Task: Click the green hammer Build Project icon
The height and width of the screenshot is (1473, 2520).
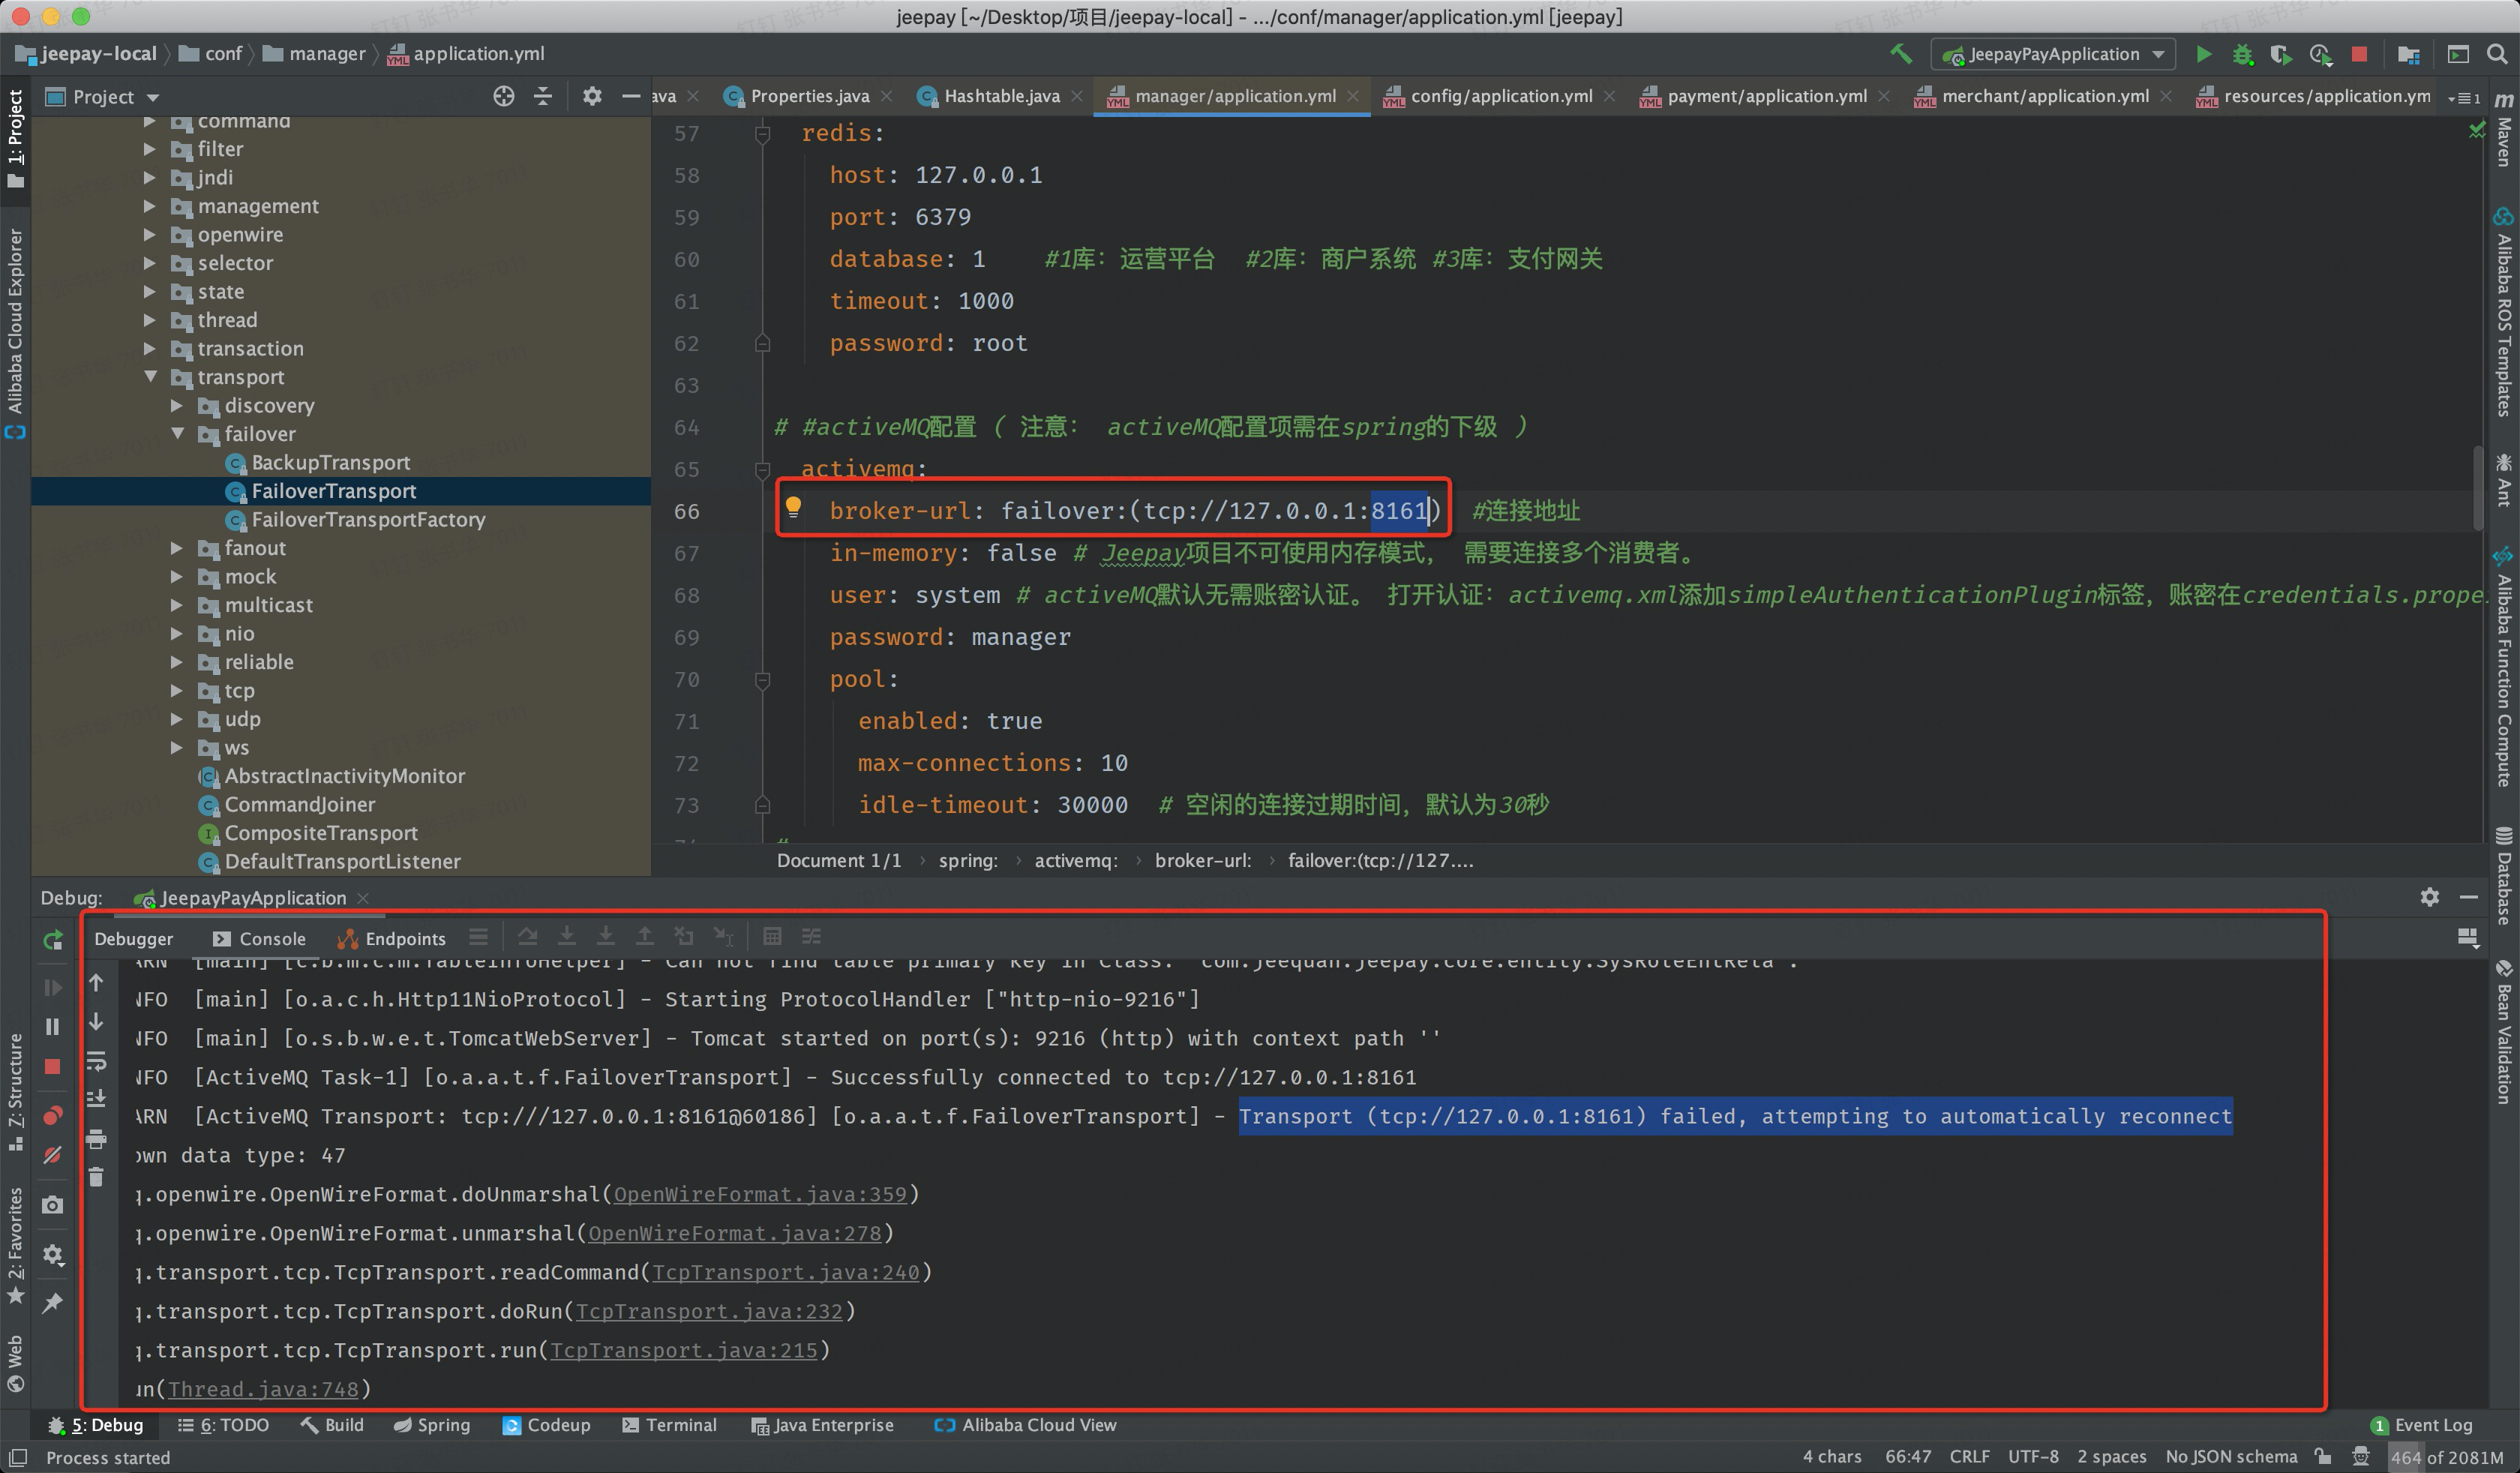Action: tap(1900, 54)
